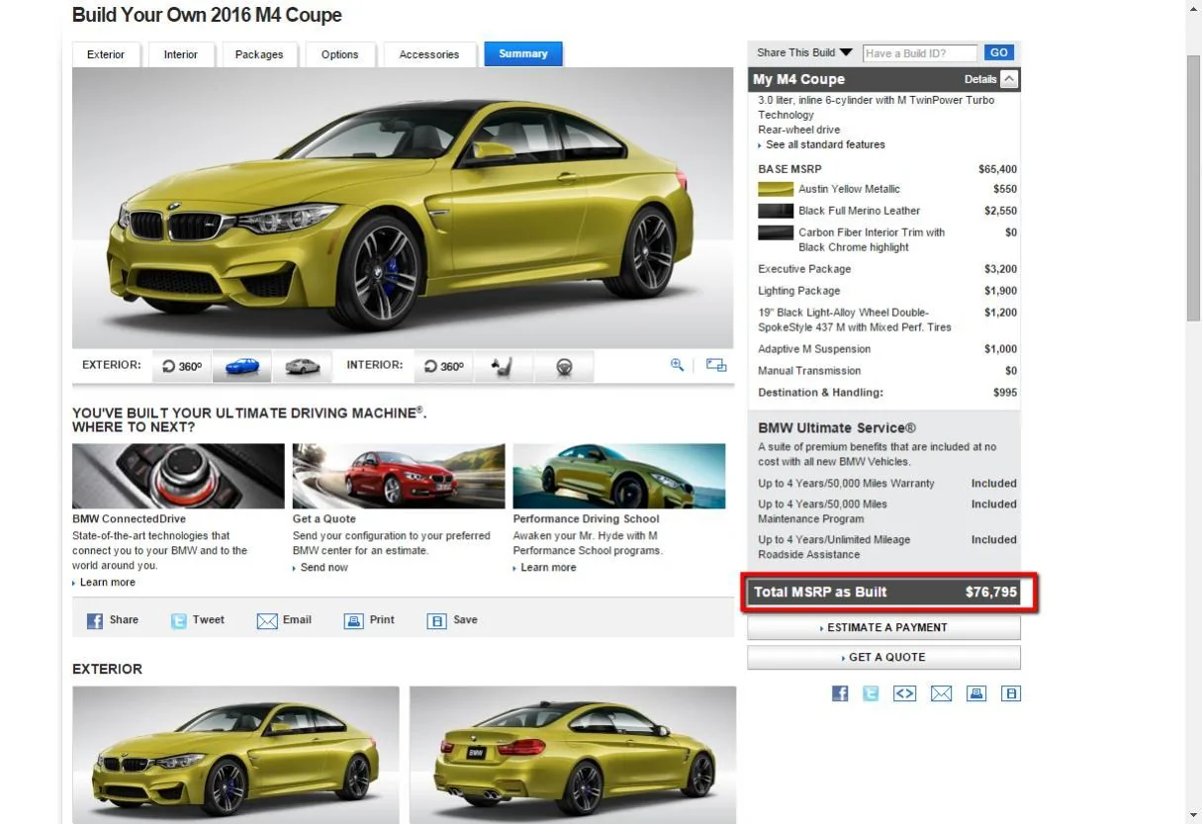Show the steering wheel interior view
The width and height of the screenshot is (1202, 824).
(564, 366)
